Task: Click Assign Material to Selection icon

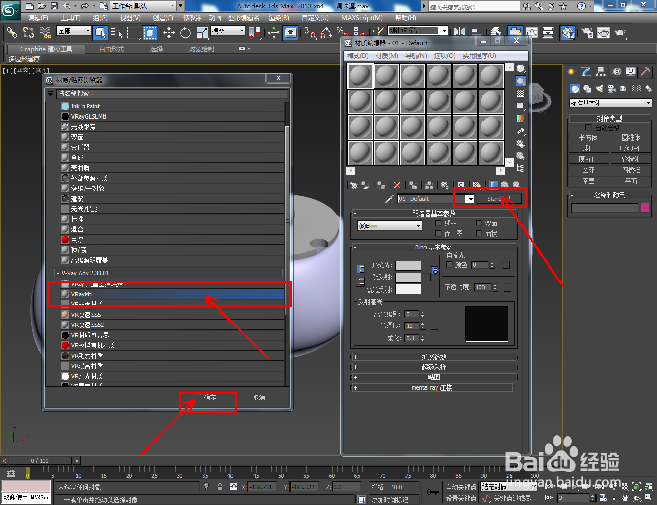Action: click(x=381, y=185)
